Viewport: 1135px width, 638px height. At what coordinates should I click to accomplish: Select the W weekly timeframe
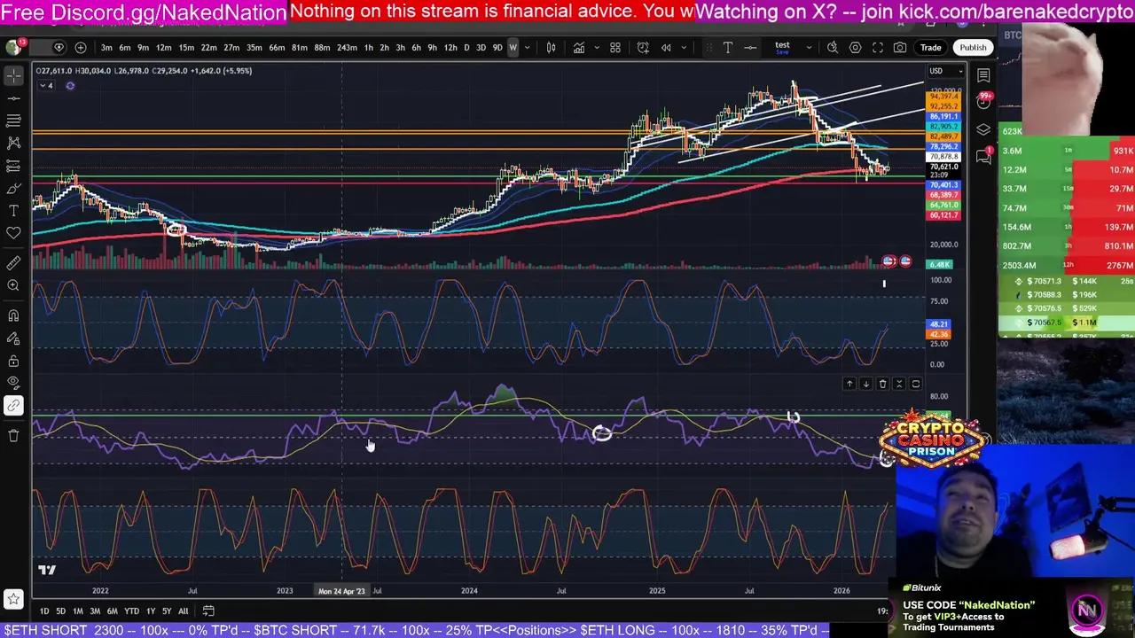click(513, 47)
